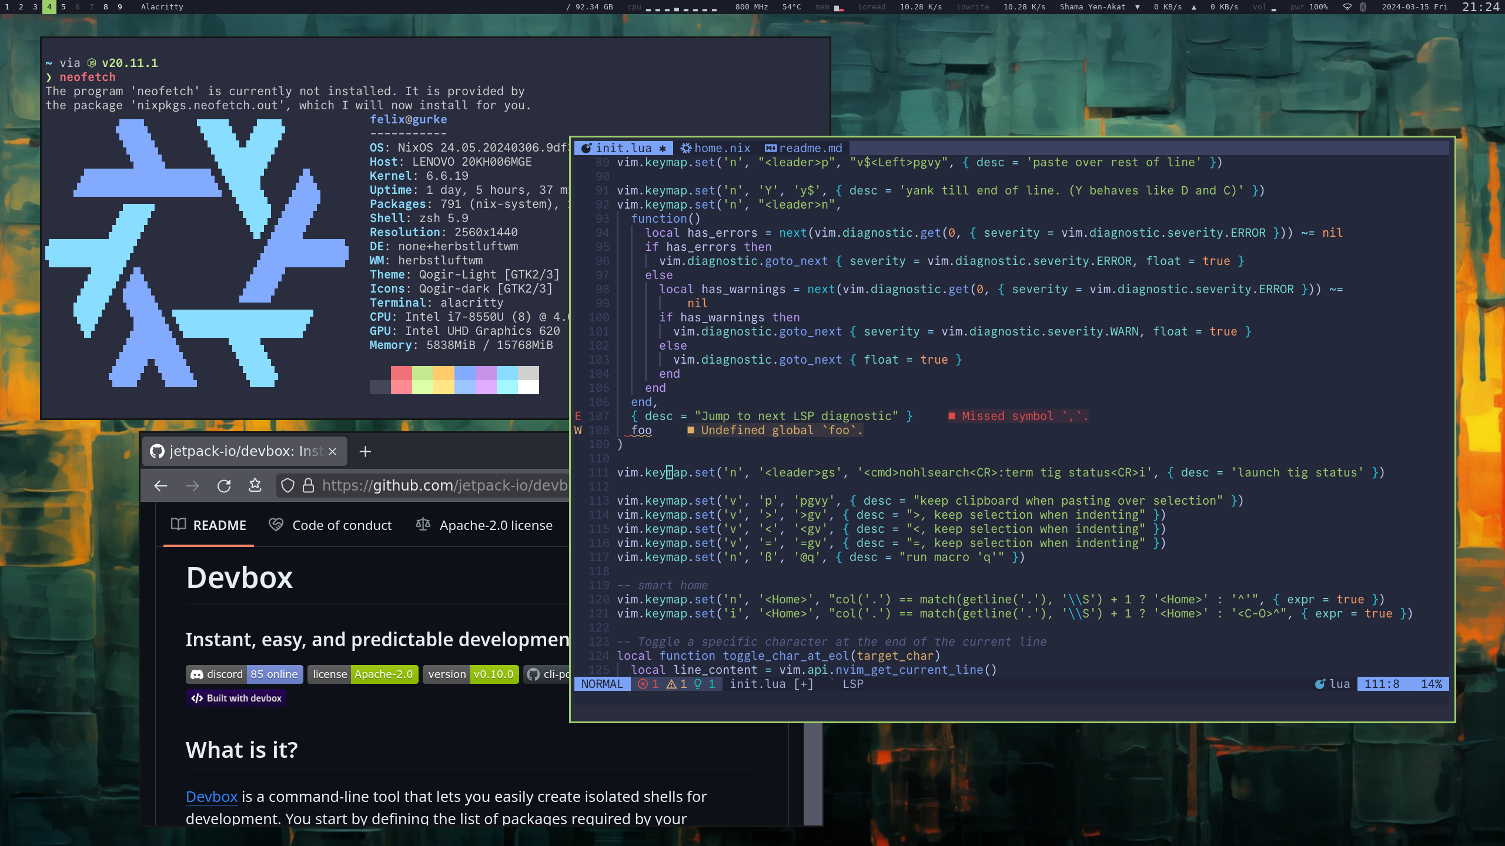Click the browser page vertical scrollbar
This screenshot has height=846, width=1505.
[813, 774]
